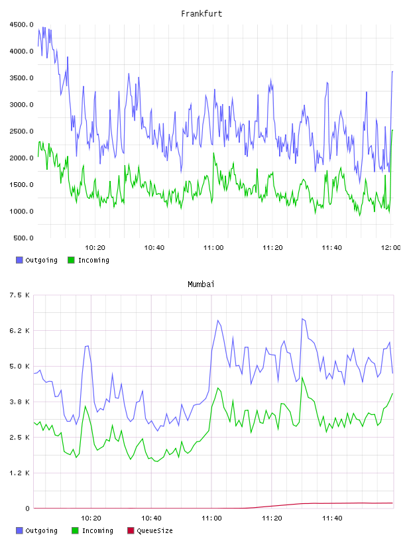The width and height of the screenshot is (403, 541).
Task: Click the 10:40 time label under Mumbai chart
Action: (x=151, y=518)
